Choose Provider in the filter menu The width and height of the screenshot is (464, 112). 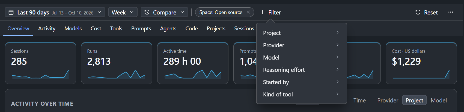[x=302, y=45]
